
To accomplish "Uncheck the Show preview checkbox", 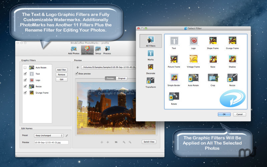I will tap(76, 73).
